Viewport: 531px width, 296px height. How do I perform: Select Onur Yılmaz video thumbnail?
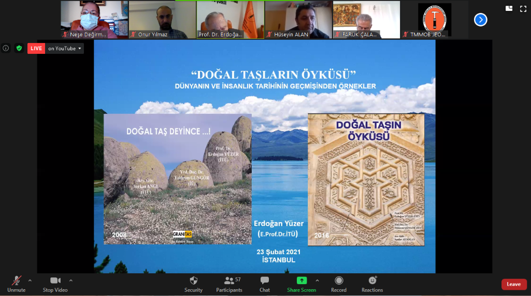point(163,19)
